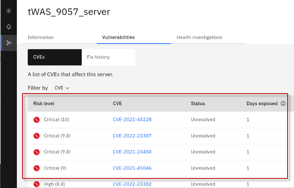Sort by the Risk level column header
294x188 pixels.
[44, 104]
